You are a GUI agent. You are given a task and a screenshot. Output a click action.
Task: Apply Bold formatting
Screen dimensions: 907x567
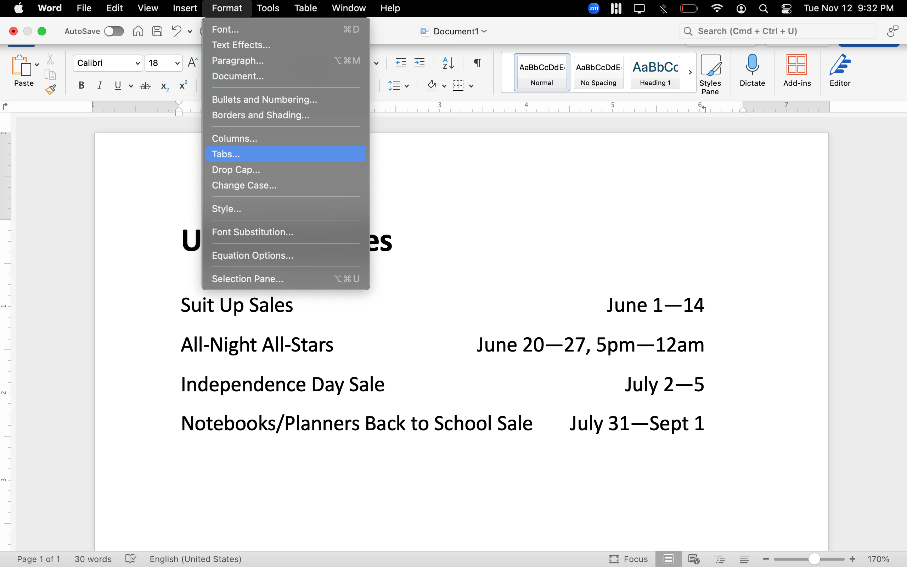tap(81, 85)
